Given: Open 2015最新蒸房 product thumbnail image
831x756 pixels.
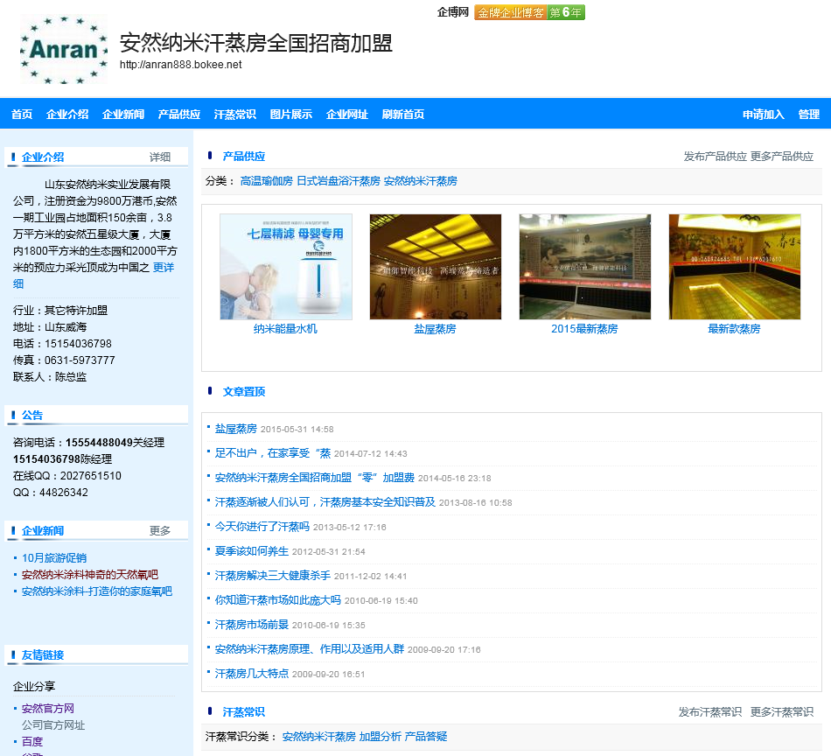Looking at the screenshot, I should click(584, 267).
